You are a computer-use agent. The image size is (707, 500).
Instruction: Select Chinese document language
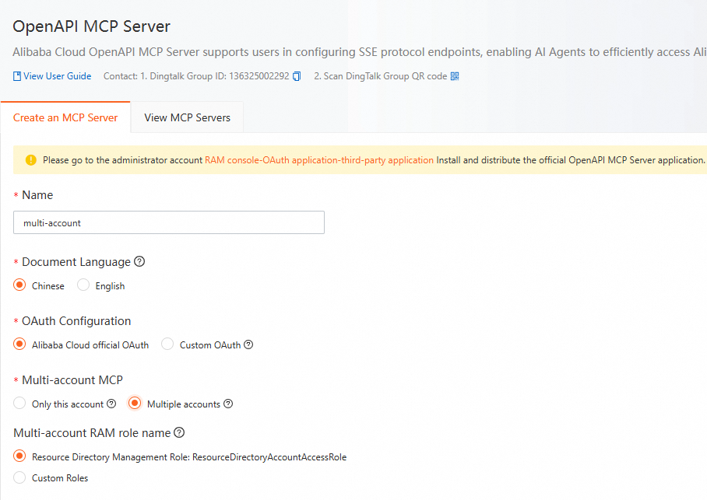tap(19, 285)
